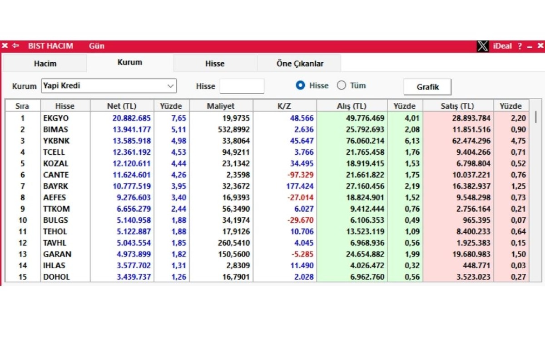The image size is (545, 341).
Task: Switch to the Hacim tab
Action: [45, 64]
